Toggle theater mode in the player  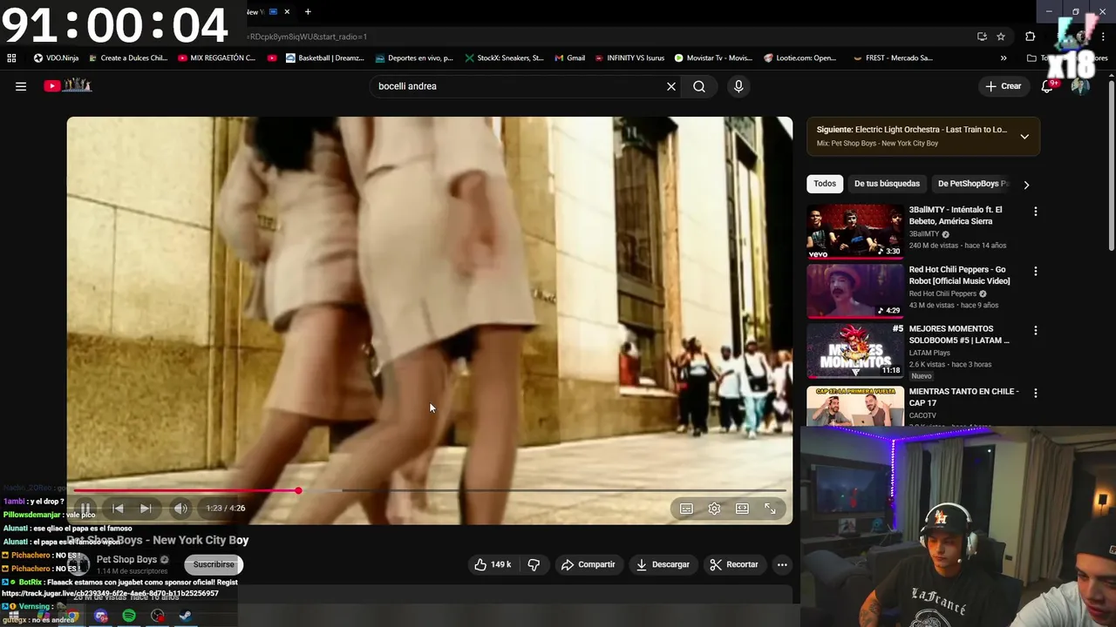(742, 509)
